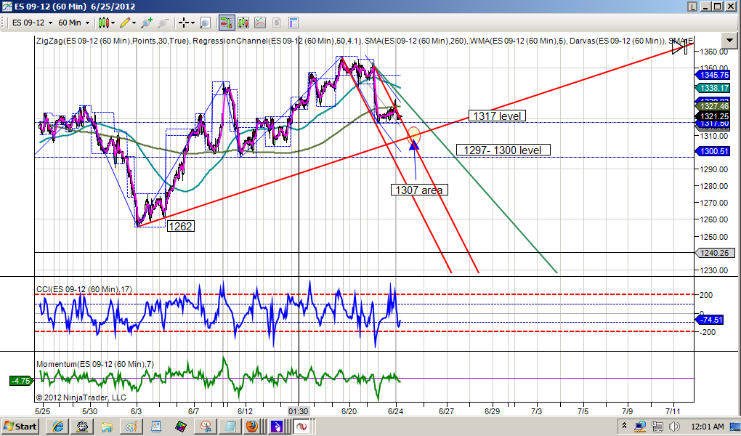The height and width of the screenshot is (436, 741).
Task: Click the black 1321.25 last price marker
Action: click(713, 116)
